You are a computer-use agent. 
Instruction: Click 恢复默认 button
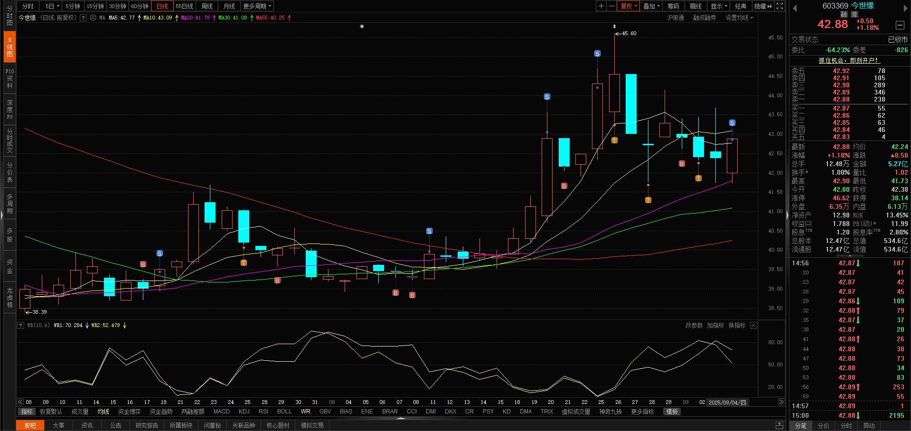click(51, 412)
